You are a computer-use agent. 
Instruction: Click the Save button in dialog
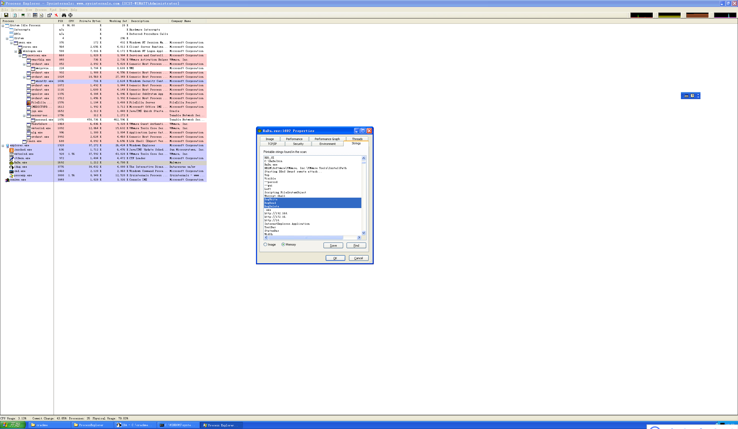coord(333,246)
